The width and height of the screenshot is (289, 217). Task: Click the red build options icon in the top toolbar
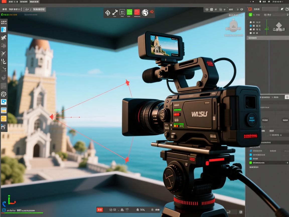click(137, 13)
